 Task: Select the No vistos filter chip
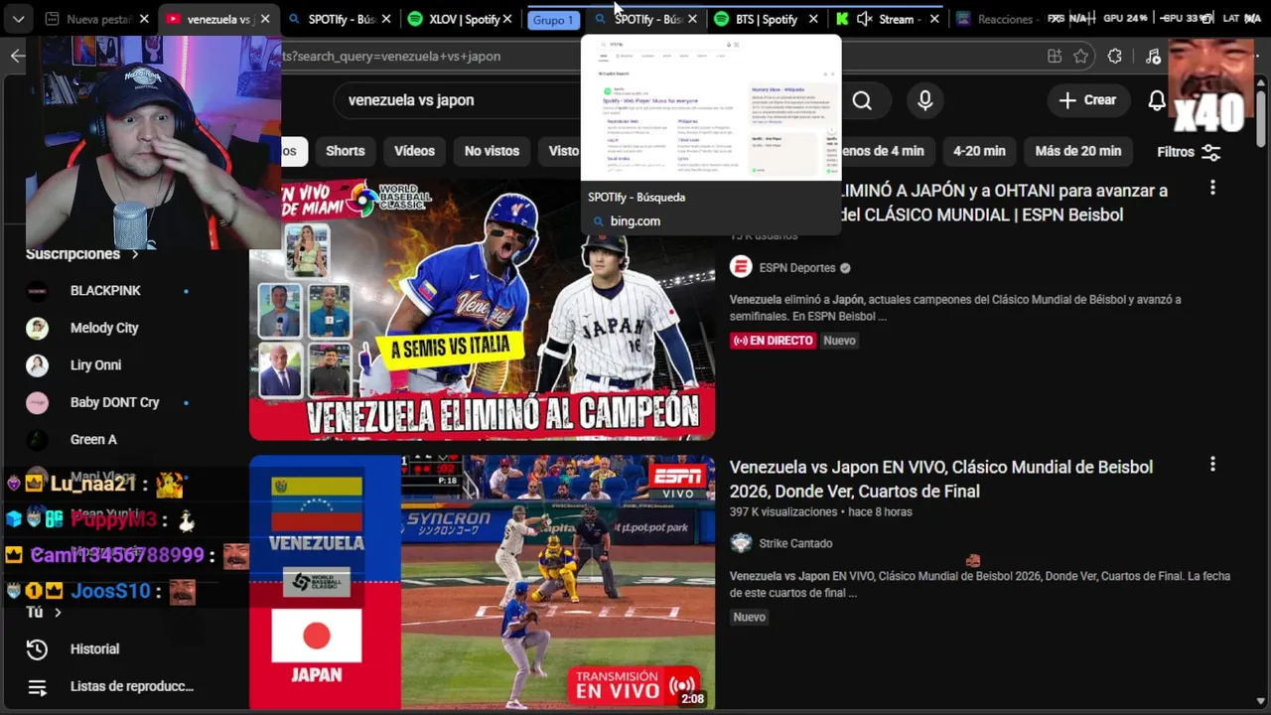pos(492,151)
